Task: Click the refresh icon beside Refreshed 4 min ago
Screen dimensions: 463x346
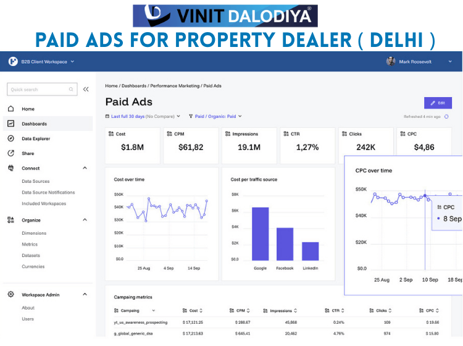Action: point(447,116)
